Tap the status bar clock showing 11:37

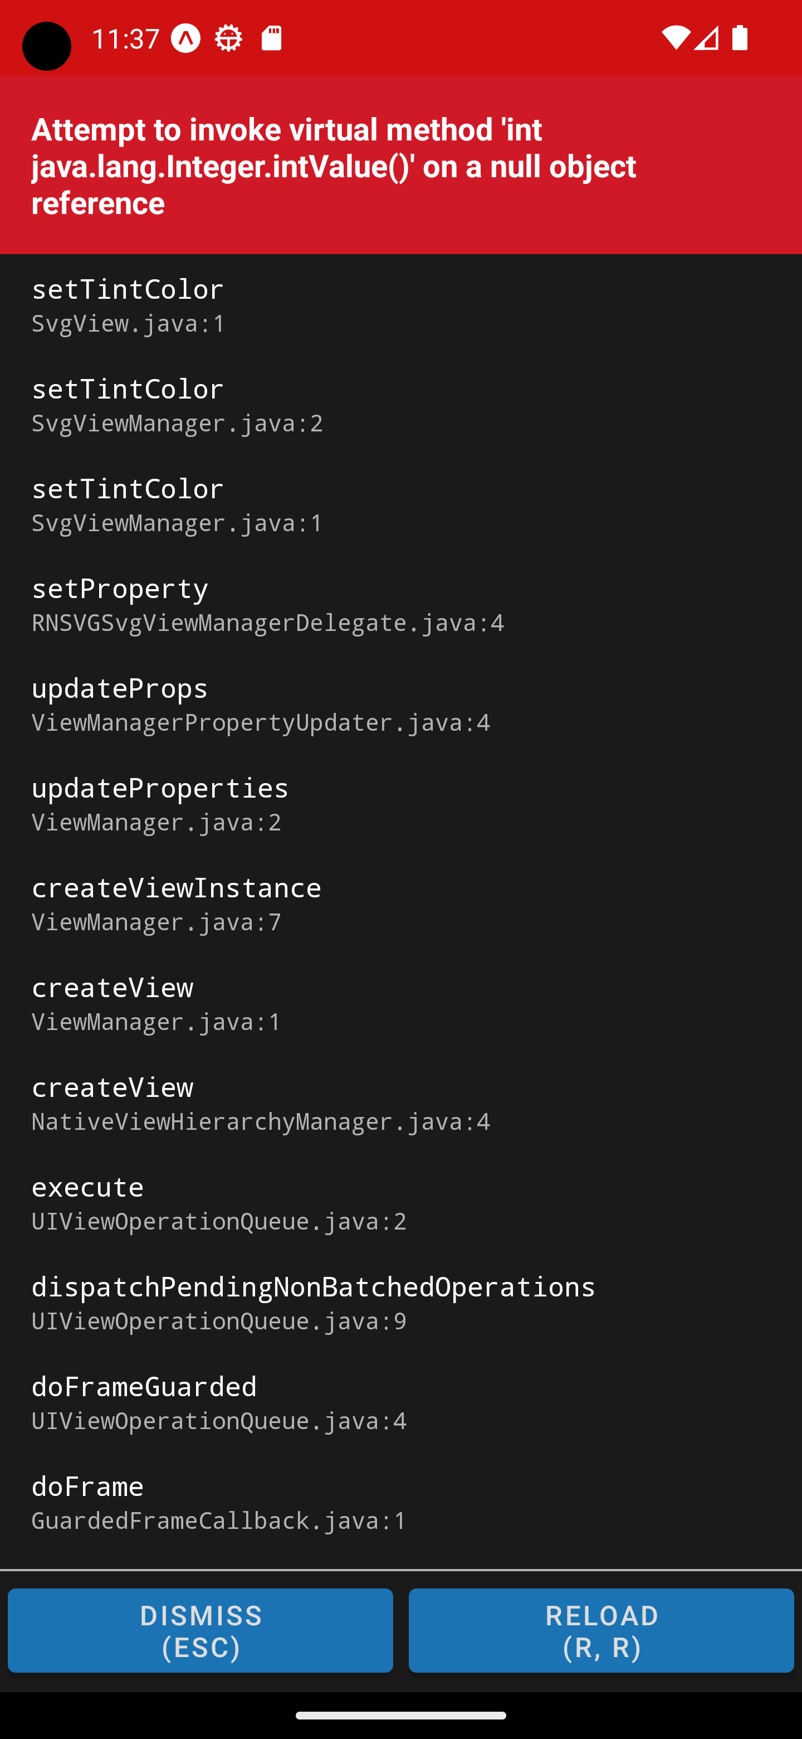click(125, 38)
